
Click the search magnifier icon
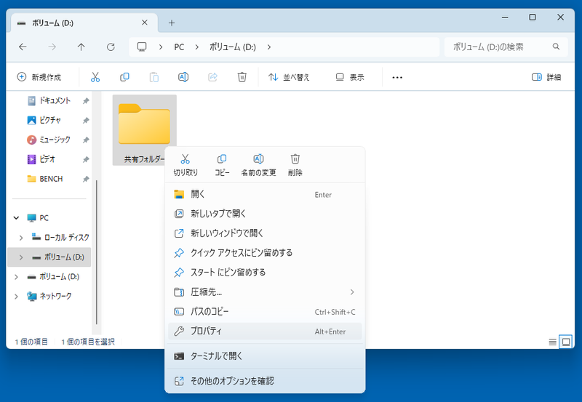tap(556, 47)
